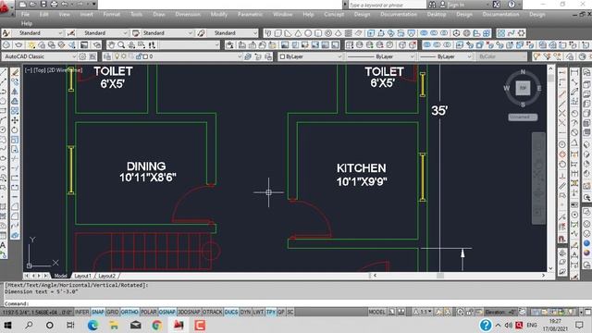Select the Multiline Text A tool

click(x=3, y=245)
